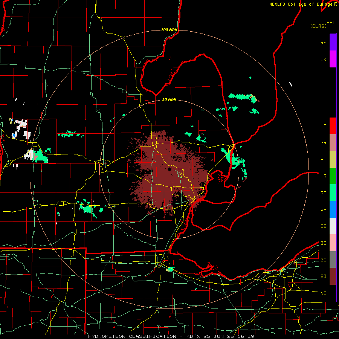Click the 'GR' legend label
This screenshot has width=339, height=339.
tap(323, 143)
